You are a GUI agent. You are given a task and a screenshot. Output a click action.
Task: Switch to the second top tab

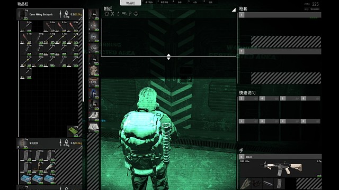coord(149,2)
